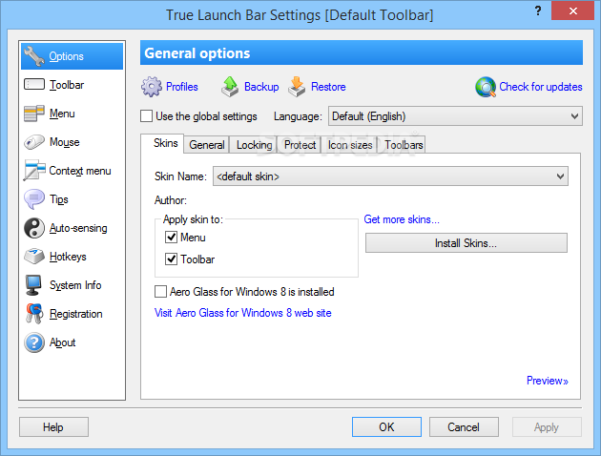Click the Backup green arrow icon
Viewport: 601px width, 456px height.
[230, 87]
